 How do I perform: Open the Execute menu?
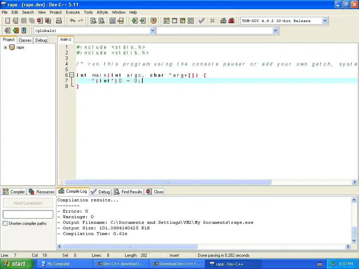coord(73,12)
